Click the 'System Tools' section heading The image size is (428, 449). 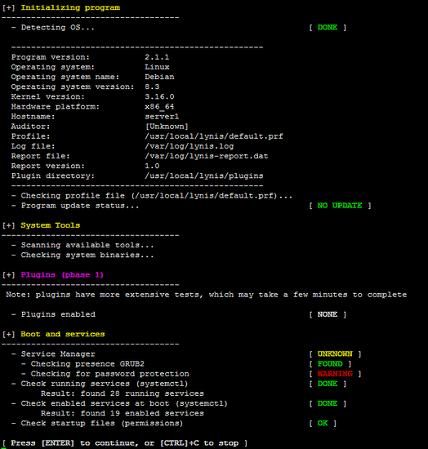coord(51,225)
